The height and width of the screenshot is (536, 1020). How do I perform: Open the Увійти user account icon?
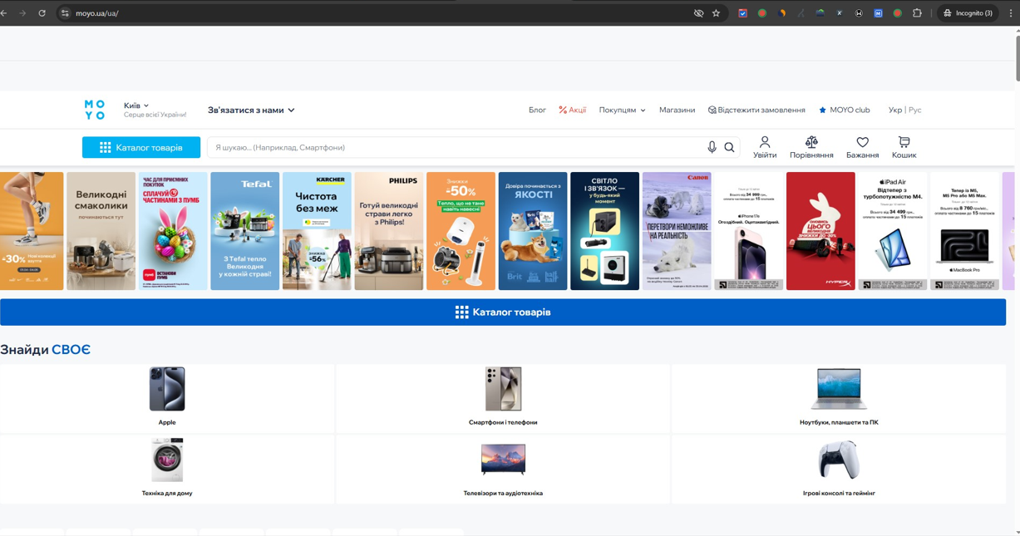(765, 147)
